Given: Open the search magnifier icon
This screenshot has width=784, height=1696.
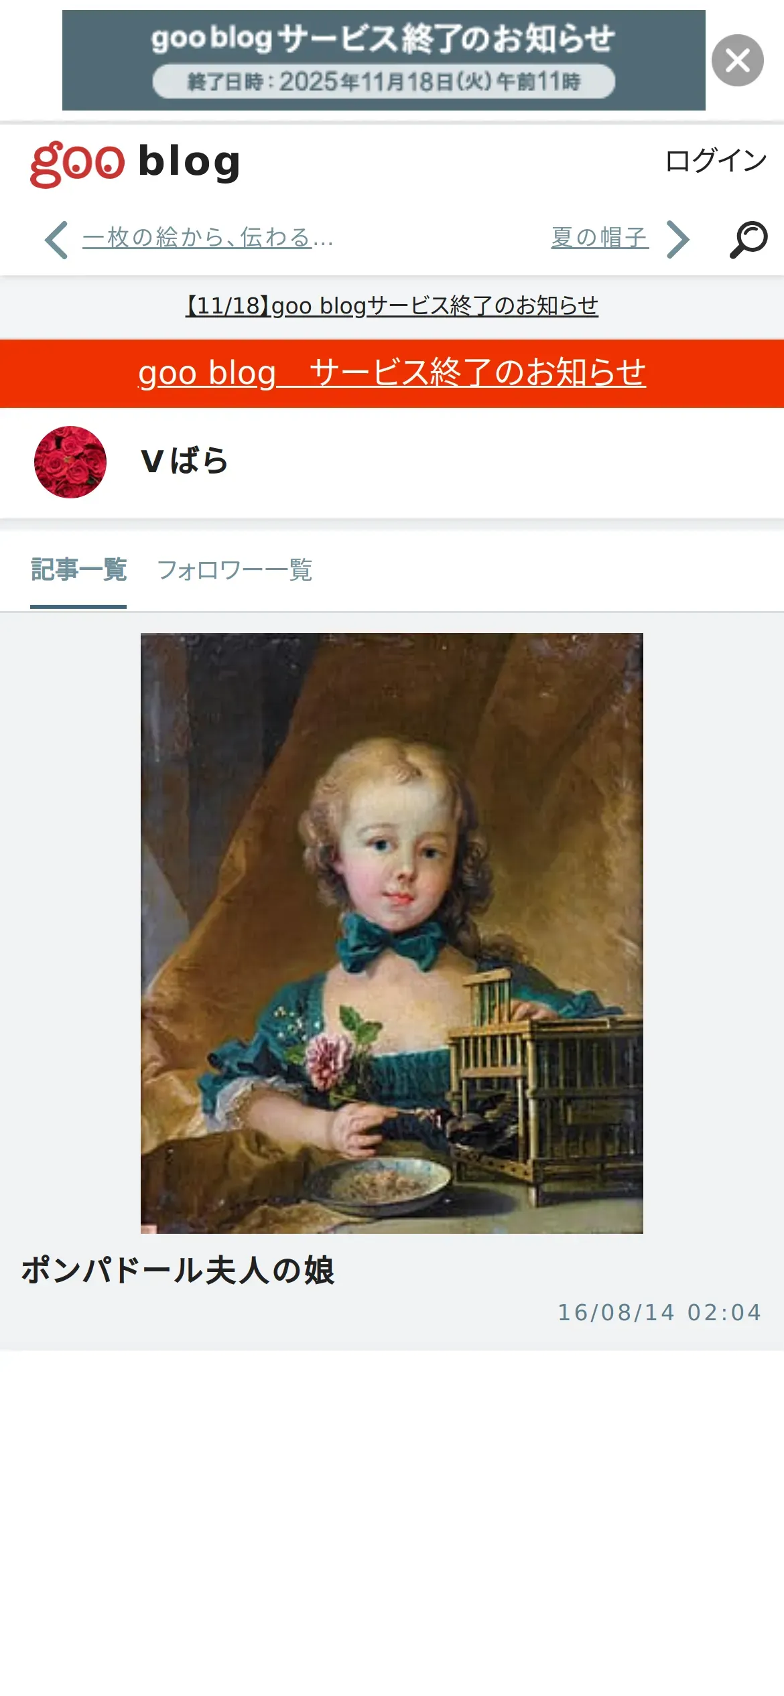Looking at the screenshot, I should [748, 239].
